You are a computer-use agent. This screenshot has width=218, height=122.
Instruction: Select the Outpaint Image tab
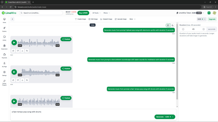pyautogui.click(x=106, y=19)
